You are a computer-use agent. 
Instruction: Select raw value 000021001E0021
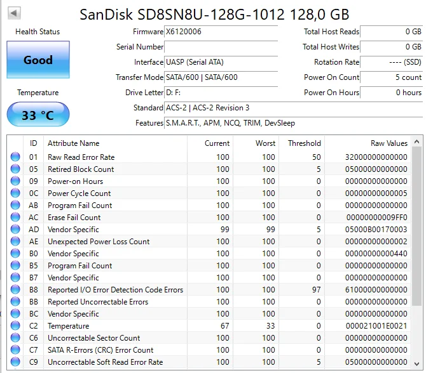point(376,326)
